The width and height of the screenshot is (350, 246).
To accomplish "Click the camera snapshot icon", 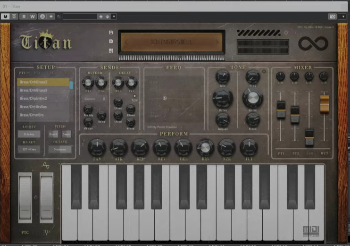I will coord(333,17).
